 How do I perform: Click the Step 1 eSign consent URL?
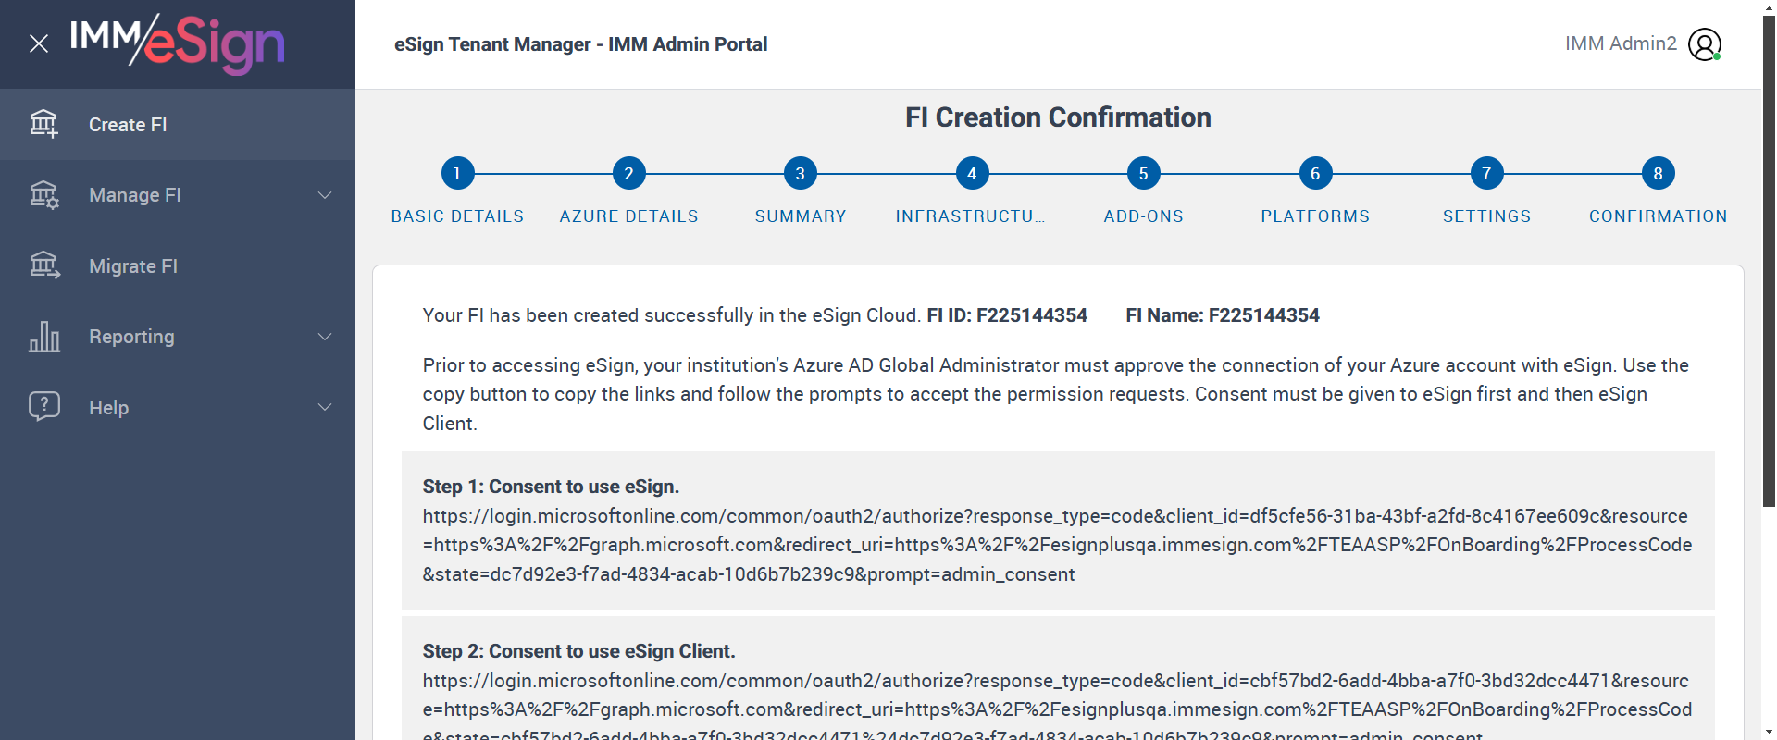click(x=1057, y=545)
